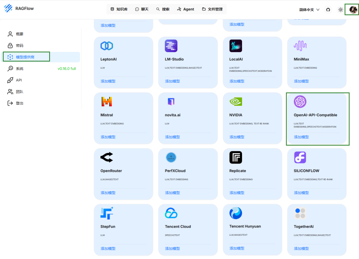
Task: Add a model for OpenRouter
Action: click(108, 193)
